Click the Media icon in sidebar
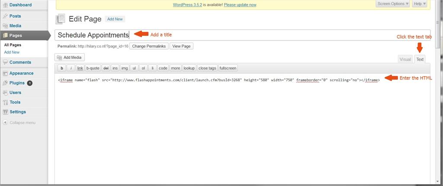The image size is (443, 186). click(x=5, y=26)
